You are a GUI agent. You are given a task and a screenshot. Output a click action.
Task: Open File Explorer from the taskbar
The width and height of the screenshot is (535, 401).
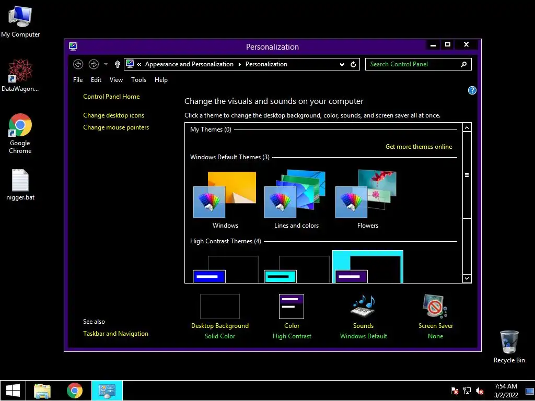42,391
